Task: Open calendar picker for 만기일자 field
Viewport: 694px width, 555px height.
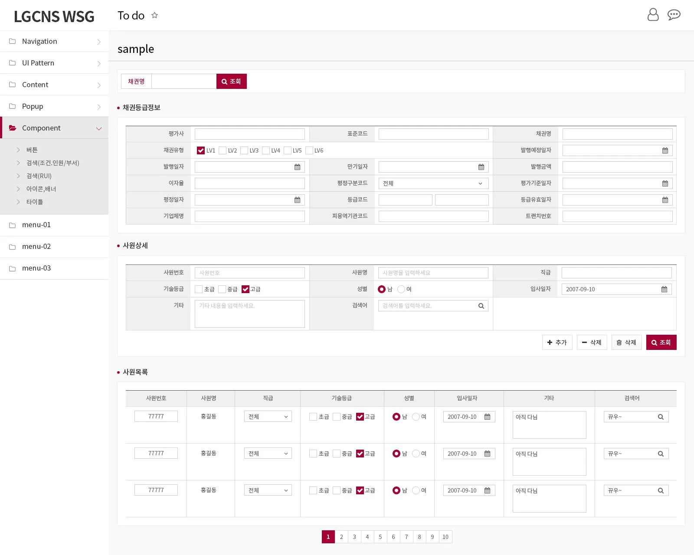Action: click(x=481, y=167)
